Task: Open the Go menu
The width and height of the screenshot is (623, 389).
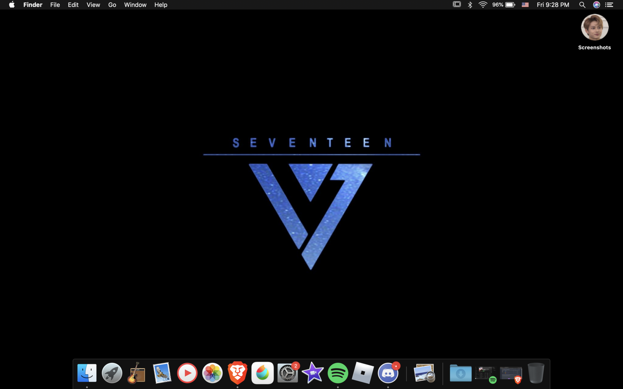Action: (112, 5)
